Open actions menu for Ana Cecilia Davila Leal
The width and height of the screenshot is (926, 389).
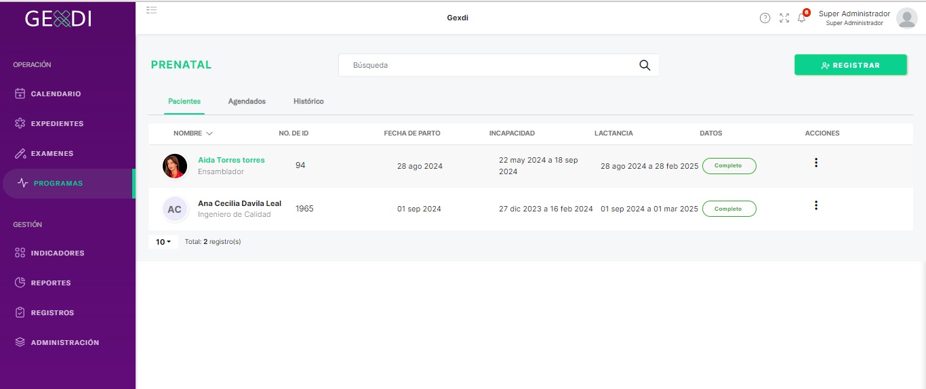(x=816, y=205)
